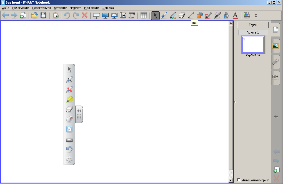Select the Creative Pen tool

pyautogui.click(x=173, y=16)
